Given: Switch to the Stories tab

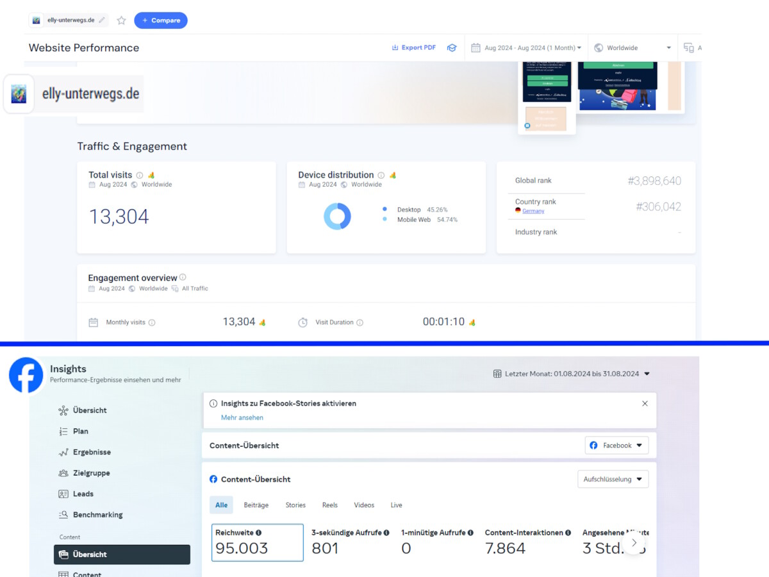Looking at the screenshot, I should coord(295,505).
